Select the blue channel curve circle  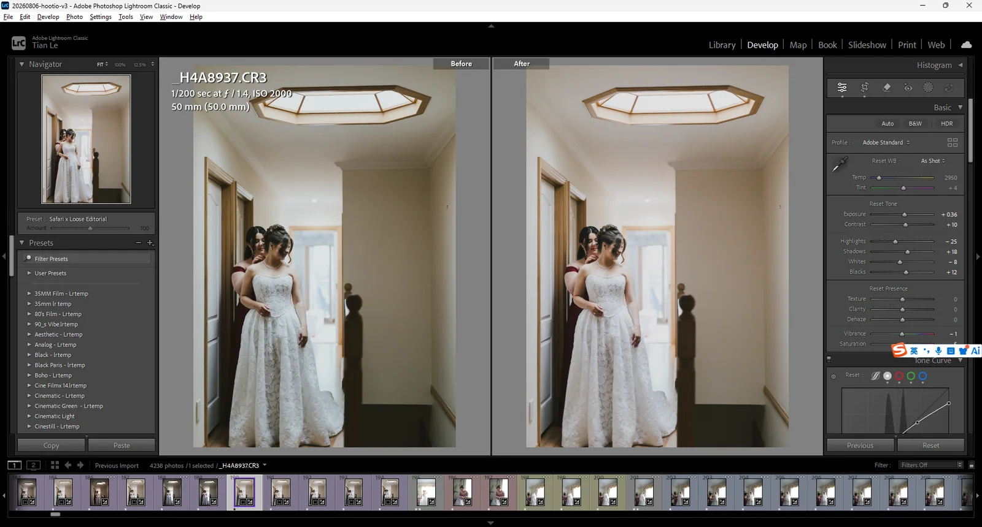(x=922, y=376)
